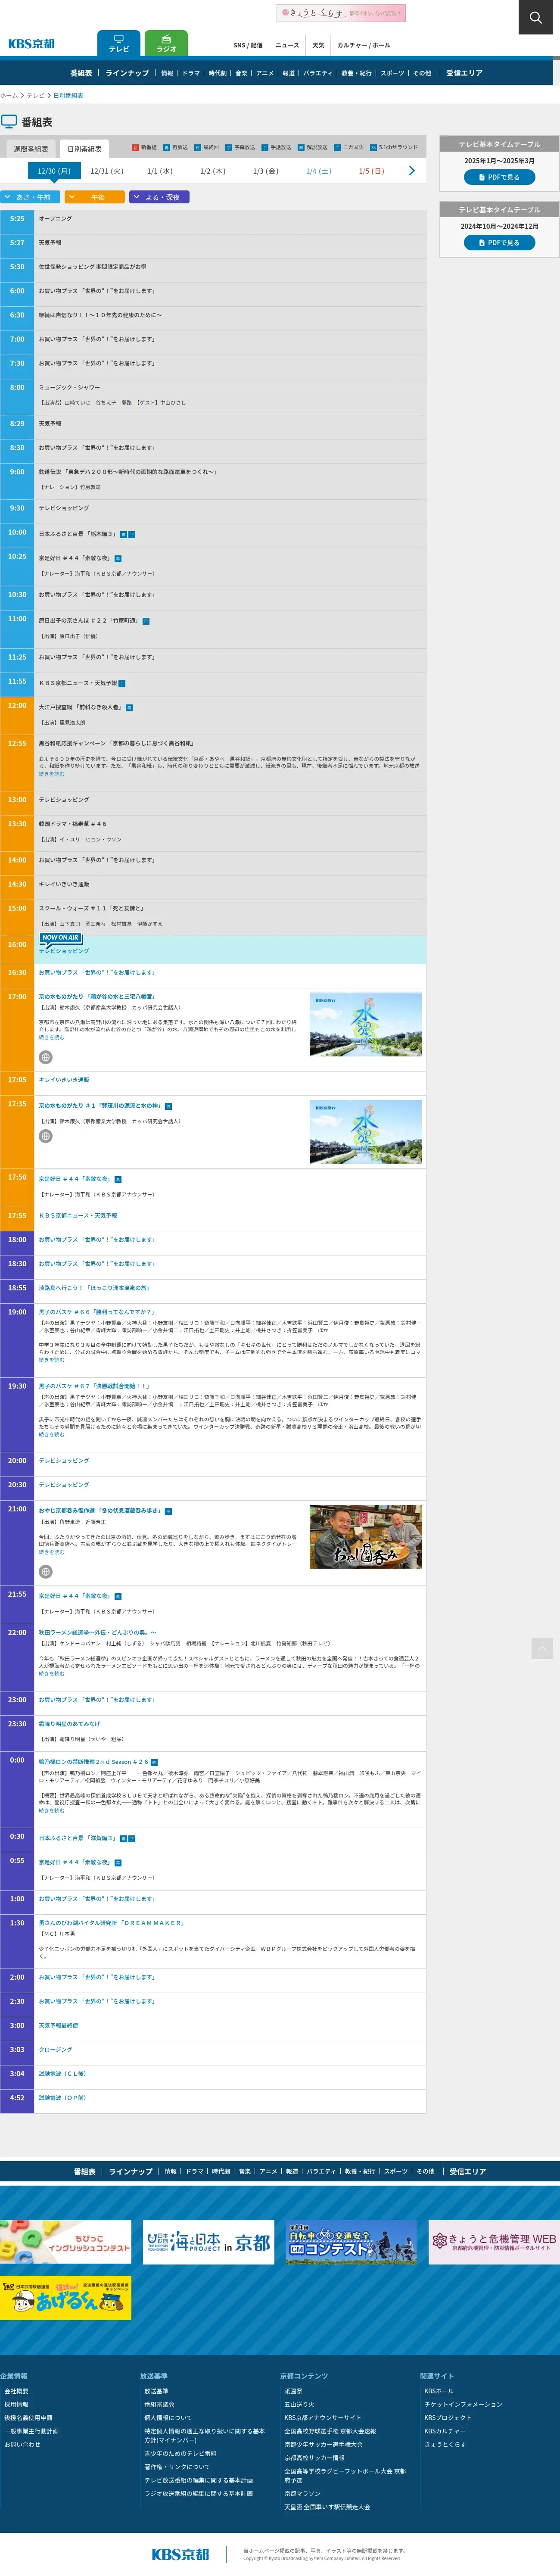Open チケットインフォメーション footer link

click(463, 2405)
